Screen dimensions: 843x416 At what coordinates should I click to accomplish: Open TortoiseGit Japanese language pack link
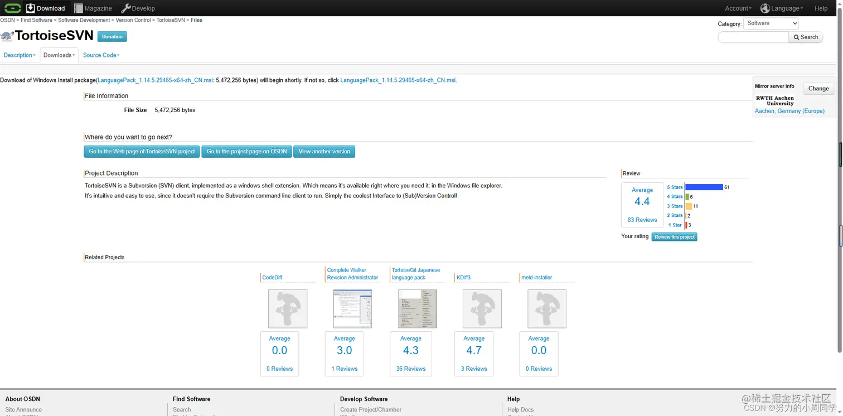pos(416,274)
